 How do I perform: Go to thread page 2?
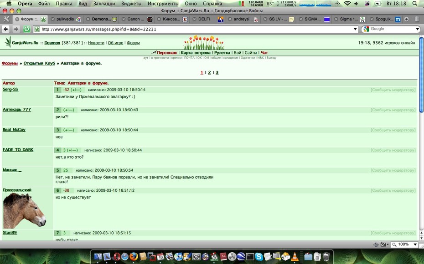point(209,72)
